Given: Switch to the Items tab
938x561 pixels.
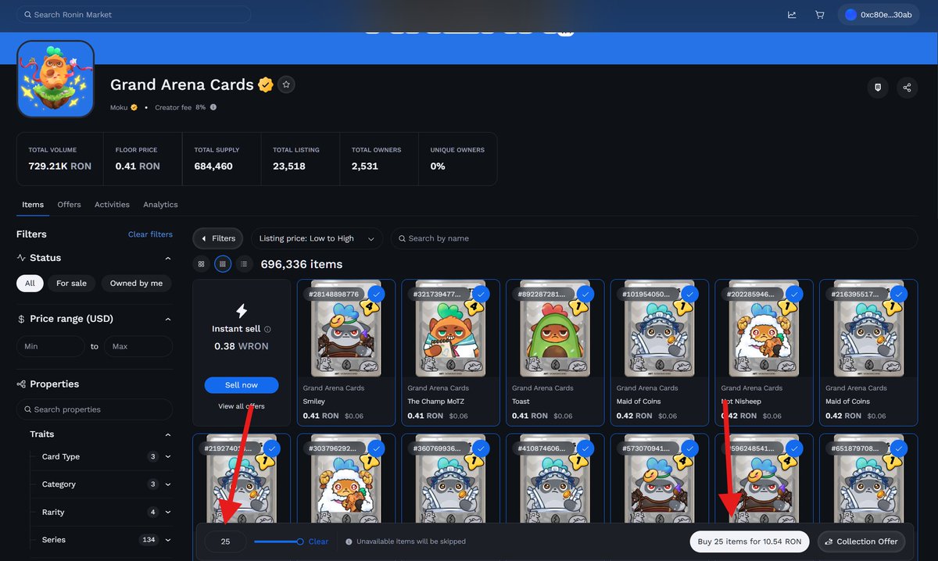Looking at the screenshot, I should [33, 205].
